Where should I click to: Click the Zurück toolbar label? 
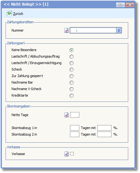pyautogui.click(x=18, y=14)
